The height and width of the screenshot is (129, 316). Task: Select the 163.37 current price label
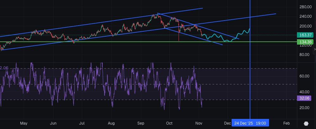click(x=305, y=35)
